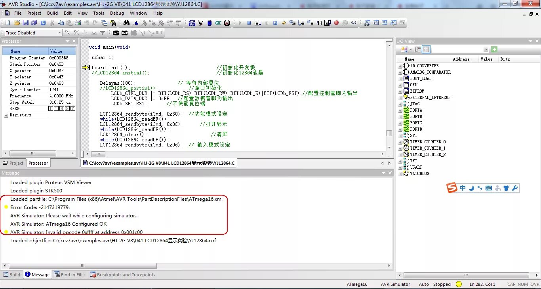Click the Sogou IME S logo icon
The image size is (541, 289).
coord(452,188)
